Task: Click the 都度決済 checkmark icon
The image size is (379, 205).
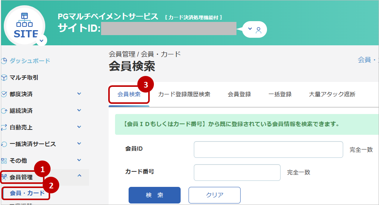Action: (x=4, y=94)
